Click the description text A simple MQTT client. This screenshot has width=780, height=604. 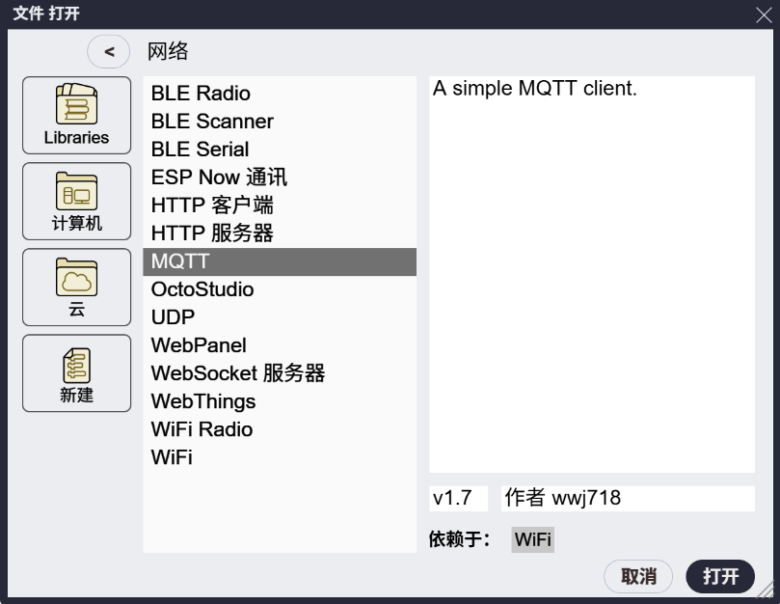point(535,89)
